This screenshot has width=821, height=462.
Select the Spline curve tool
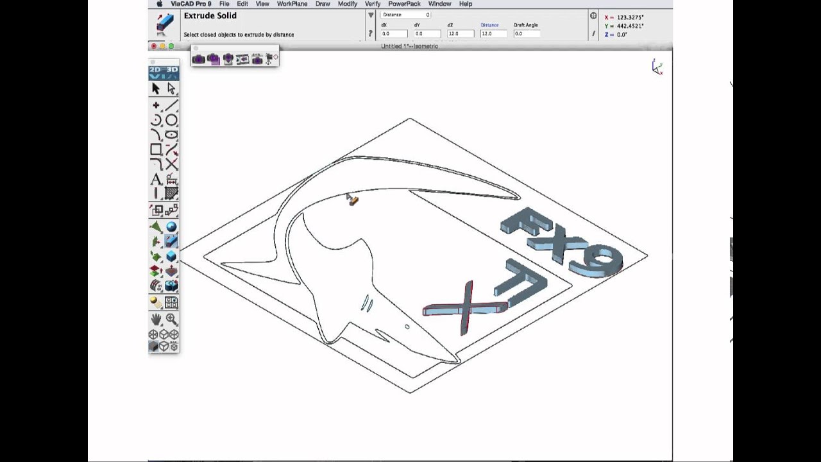pyautogui.click(x=156, y=135)
